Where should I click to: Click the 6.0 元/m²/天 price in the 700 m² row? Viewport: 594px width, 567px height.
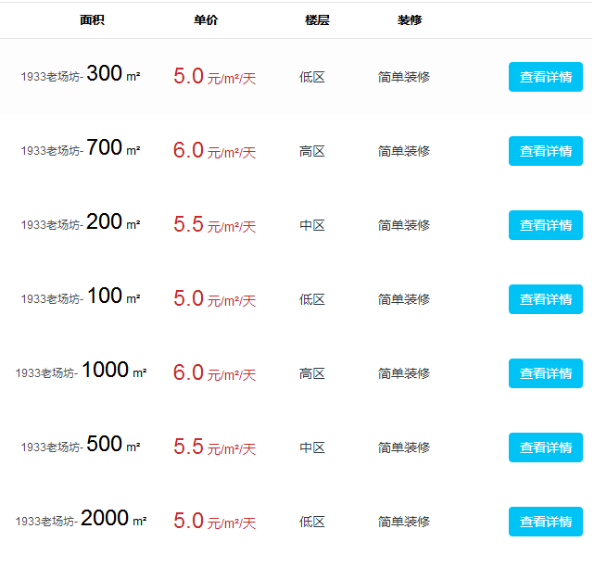point(214,151)
